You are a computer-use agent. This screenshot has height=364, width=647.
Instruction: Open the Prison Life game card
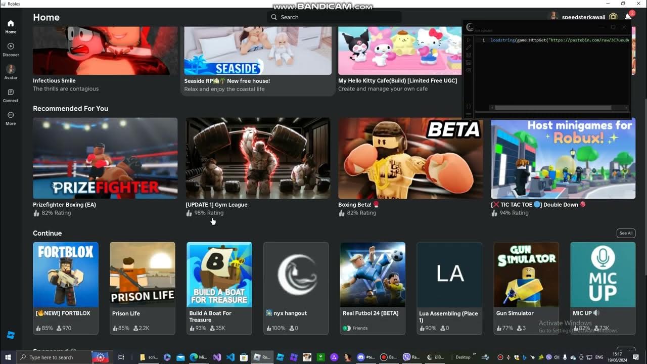pyautogui.click(x=143, y=288)
